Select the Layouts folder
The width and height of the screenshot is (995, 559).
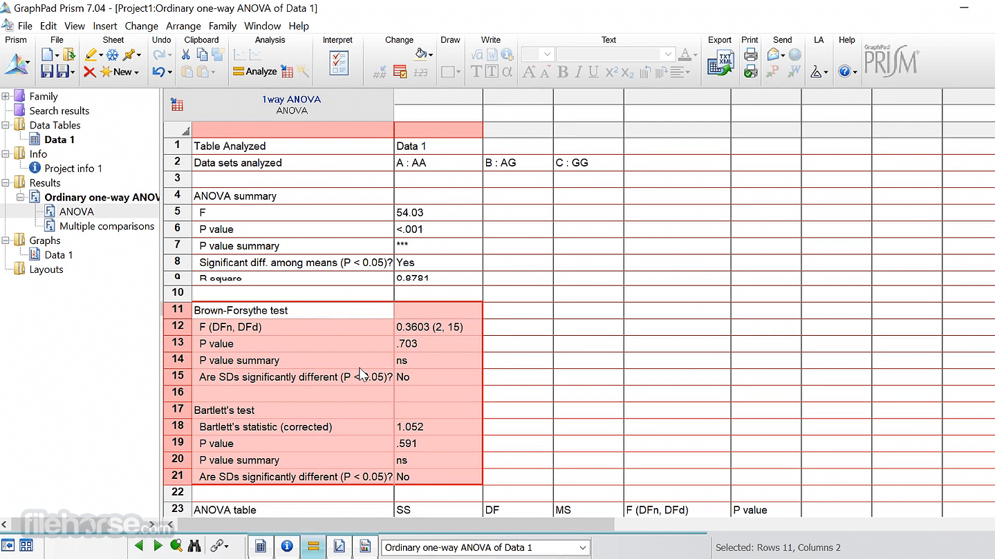[46, 269]
